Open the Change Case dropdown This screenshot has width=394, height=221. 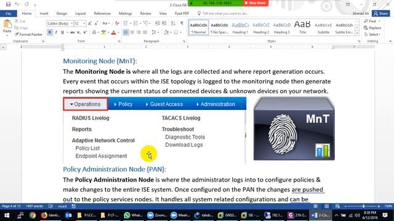(x=106, y=23)
